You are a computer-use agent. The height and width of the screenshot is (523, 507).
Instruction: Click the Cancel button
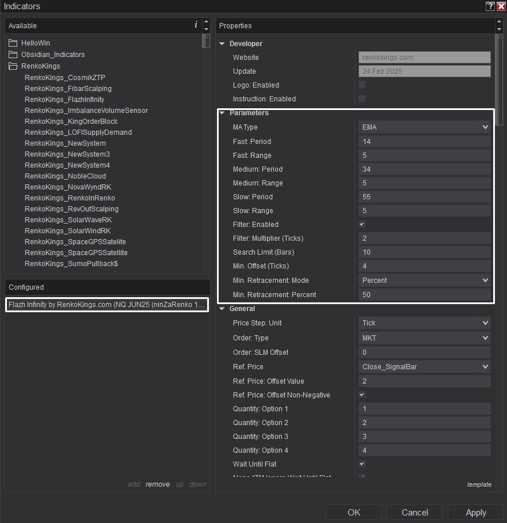[415, 512]
